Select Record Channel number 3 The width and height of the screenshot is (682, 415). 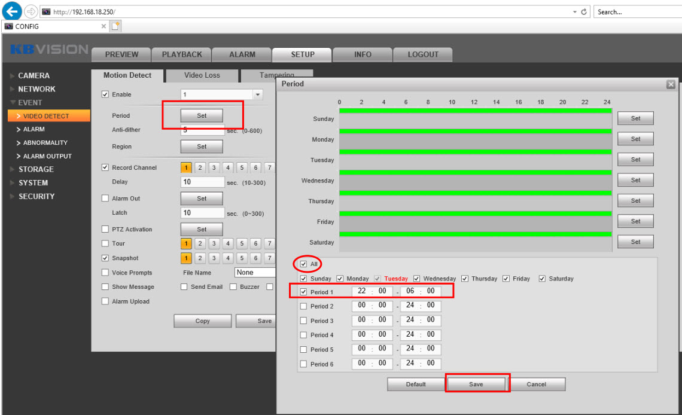coord(214,168)
